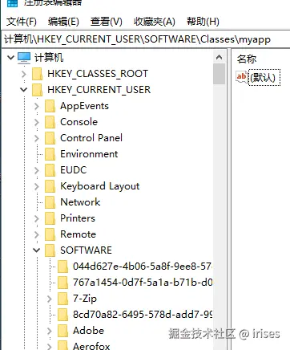
Task: Collapse the SOFTWARE key chevron
Action: tap(37, 250)
